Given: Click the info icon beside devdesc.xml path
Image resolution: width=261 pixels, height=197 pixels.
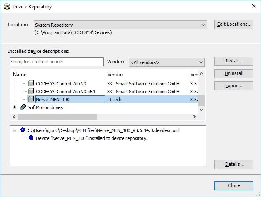Looking at the screenshot, I should point(23,130).
